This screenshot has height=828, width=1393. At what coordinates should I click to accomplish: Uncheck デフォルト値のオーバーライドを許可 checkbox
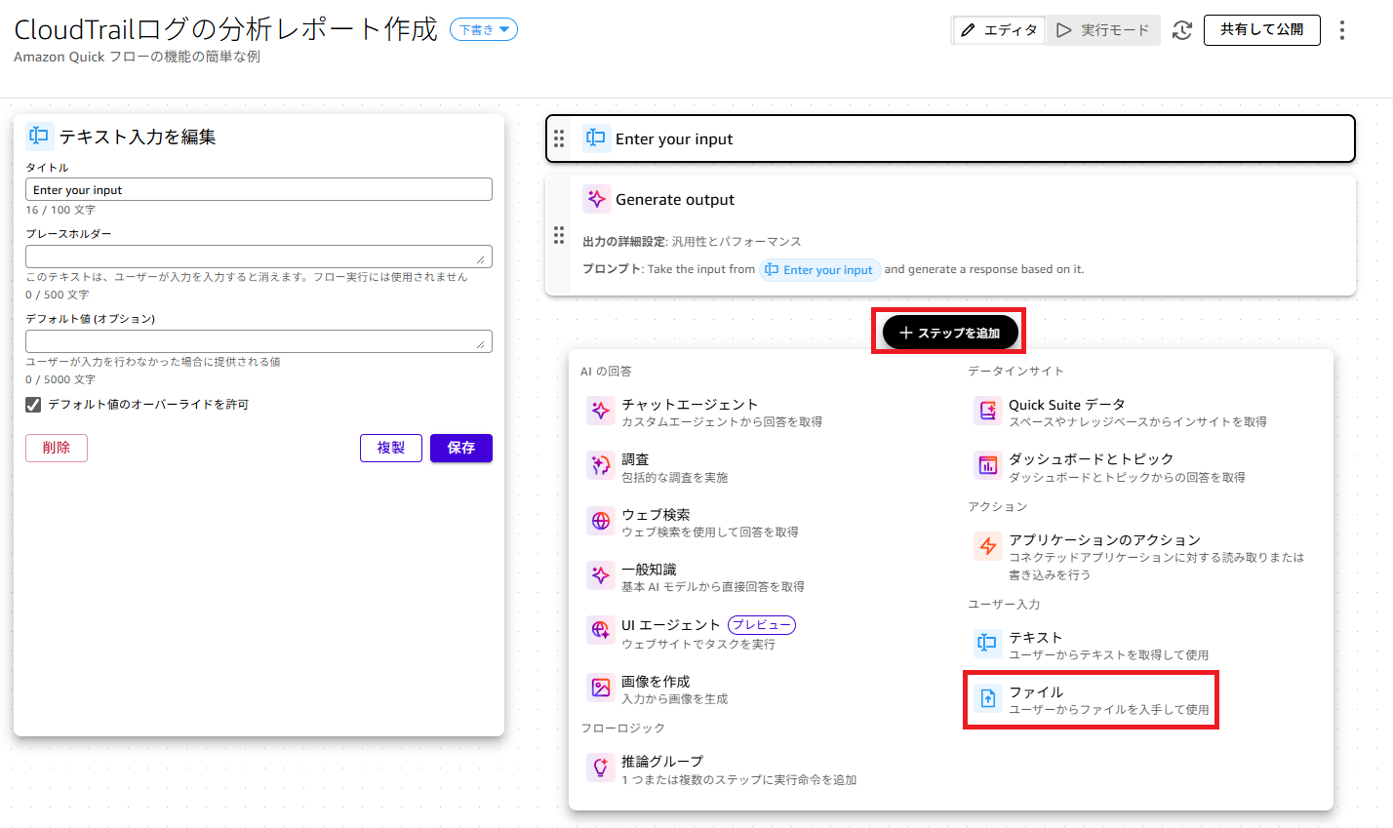click(x=33, y=405)
